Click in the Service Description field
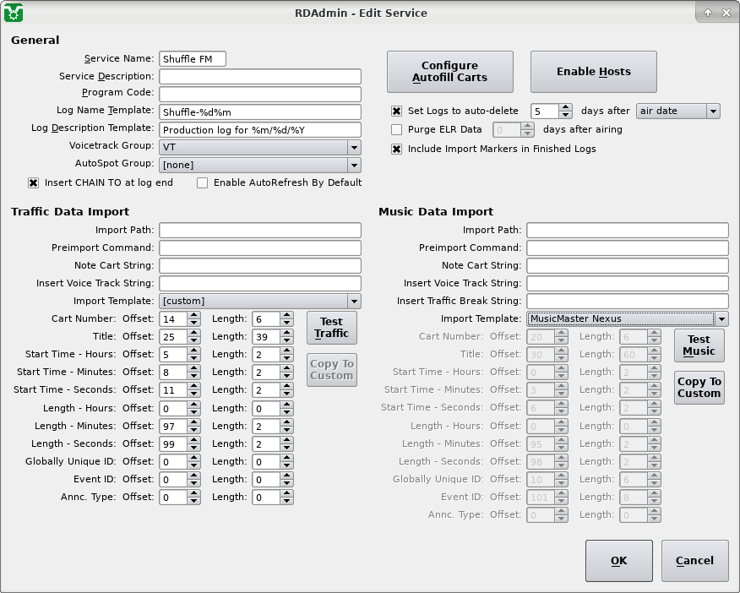740x593 pixels. (259, 76)
